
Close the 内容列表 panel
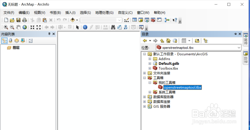pos(54,34)
